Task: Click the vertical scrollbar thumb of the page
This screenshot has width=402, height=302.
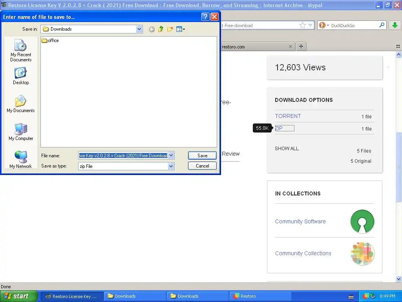Action: (x=398, y=167)
